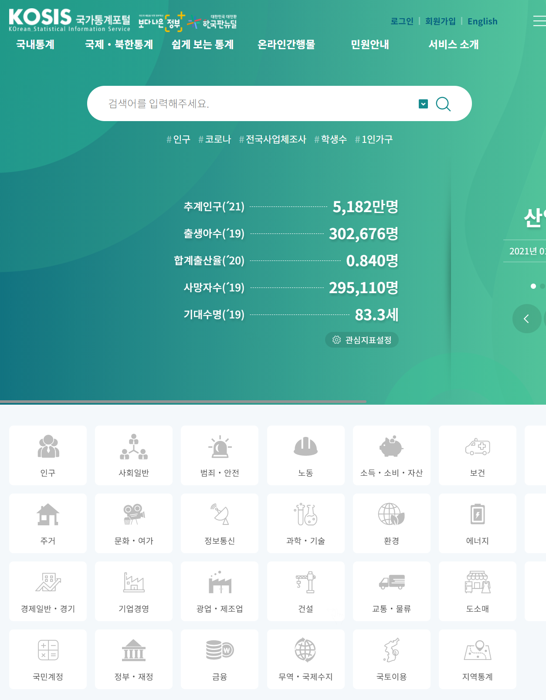Switch to the English site

click(x=482, y=21)
